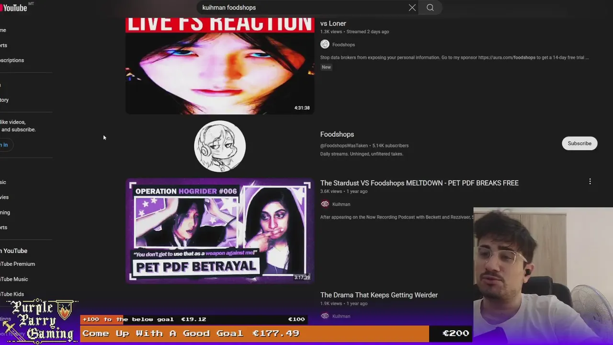The width and height of the screenshot is (613, 345).
Task: Open the LIVE FS REACTION video thumbnail
Action: click(x=220, y=66)
